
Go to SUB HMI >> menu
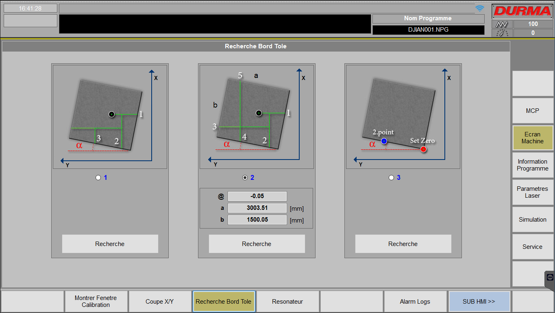coord(479,301)
